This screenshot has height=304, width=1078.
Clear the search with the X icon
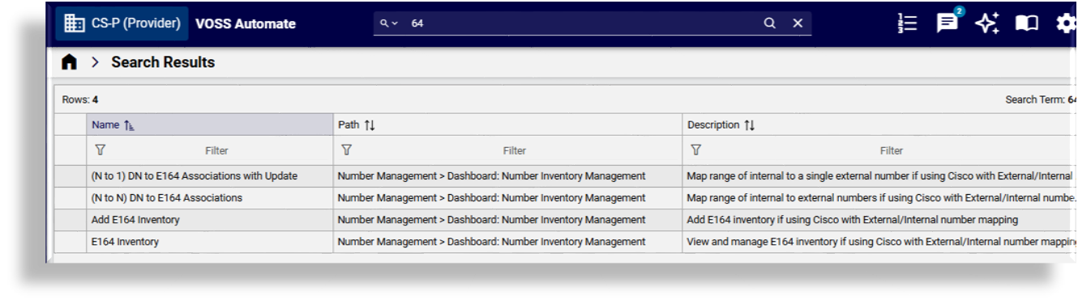[x=798, y=23]
